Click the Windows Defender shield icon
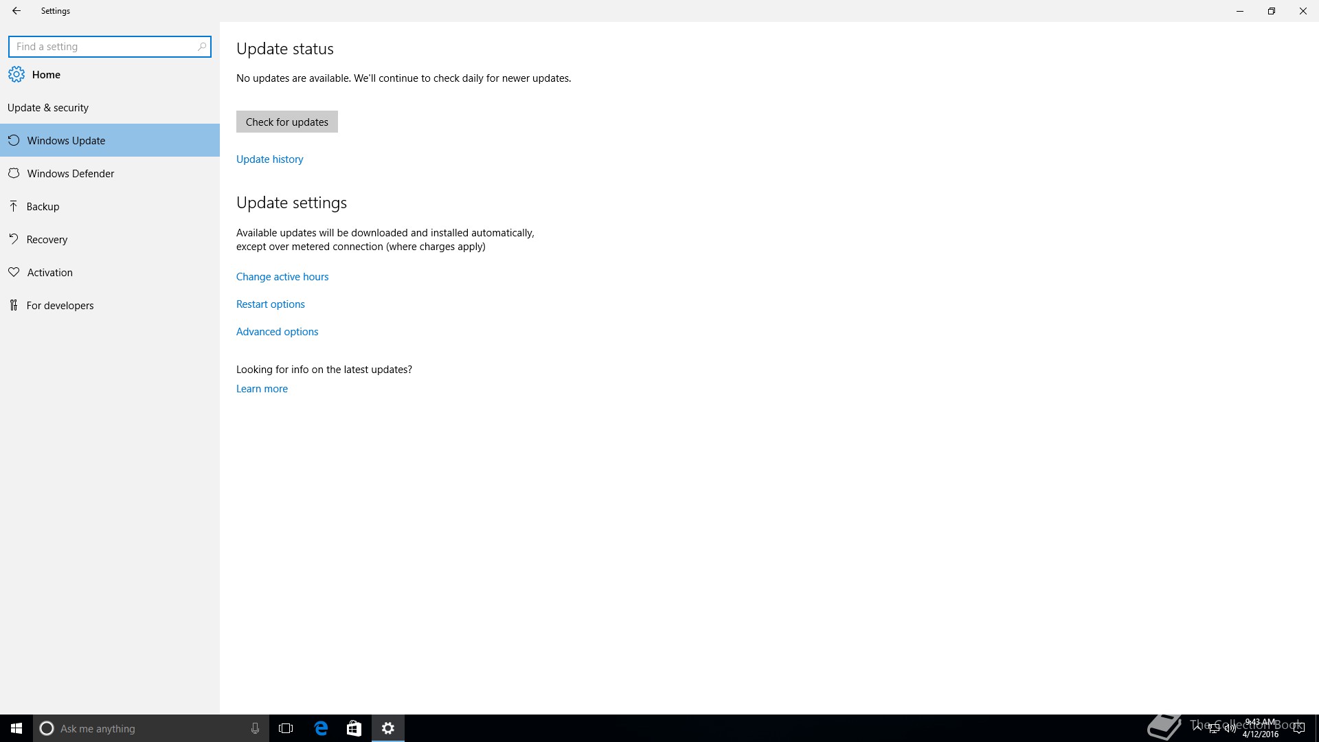 coord(14,173)
